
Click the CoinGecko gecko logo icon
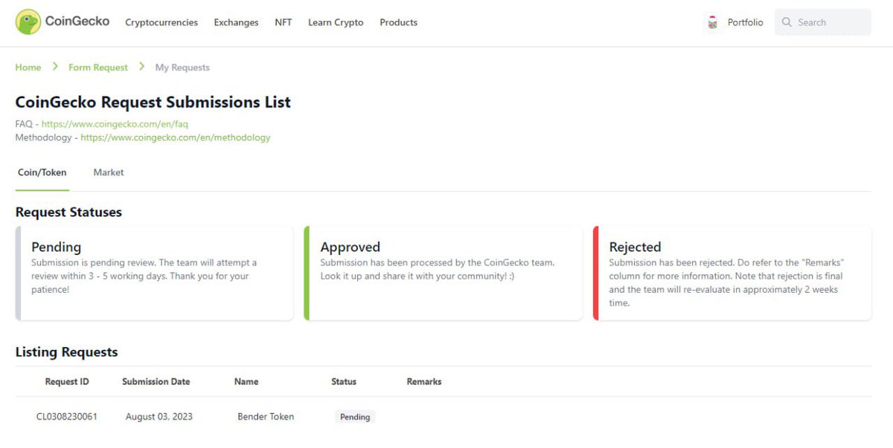[28, 22]
